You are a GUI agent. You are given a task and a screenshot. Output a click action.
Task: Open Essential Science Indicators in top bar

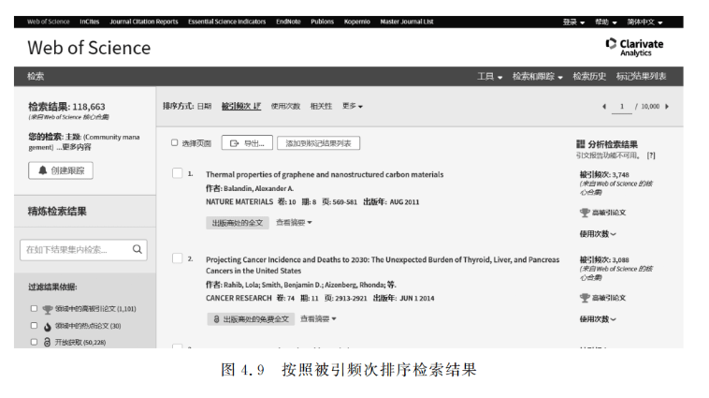point(227,22)
